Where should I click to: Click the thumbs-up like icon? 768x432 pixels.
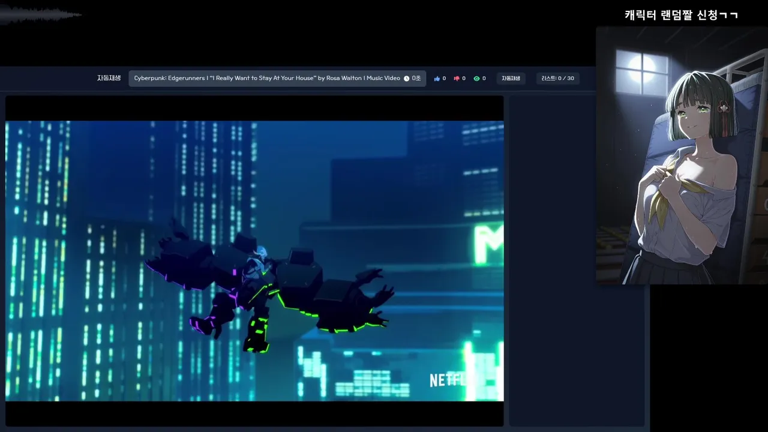click(437, 79)
